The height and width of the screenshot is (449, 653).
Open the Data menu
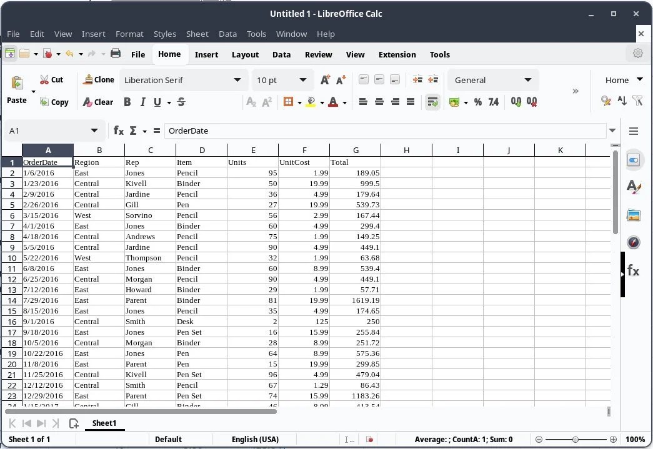pyautogui.click(x=227, y=34)
